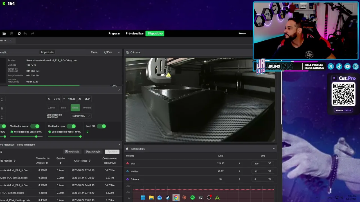Click the undo arrow icon
Image resolution: width=360 pixels, height=202 pixels.
click(x=25, y=34)
